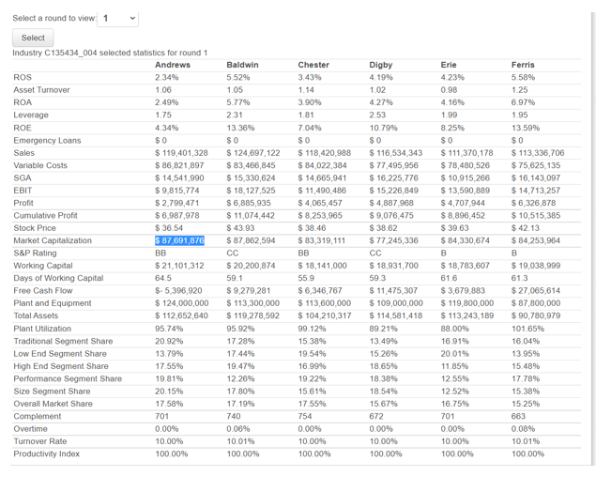This screenshot has height=492, width=611.
Task: Click Ferris' plant utilization 101.65%
Action: pyautogui.click(x=527, y=329)
